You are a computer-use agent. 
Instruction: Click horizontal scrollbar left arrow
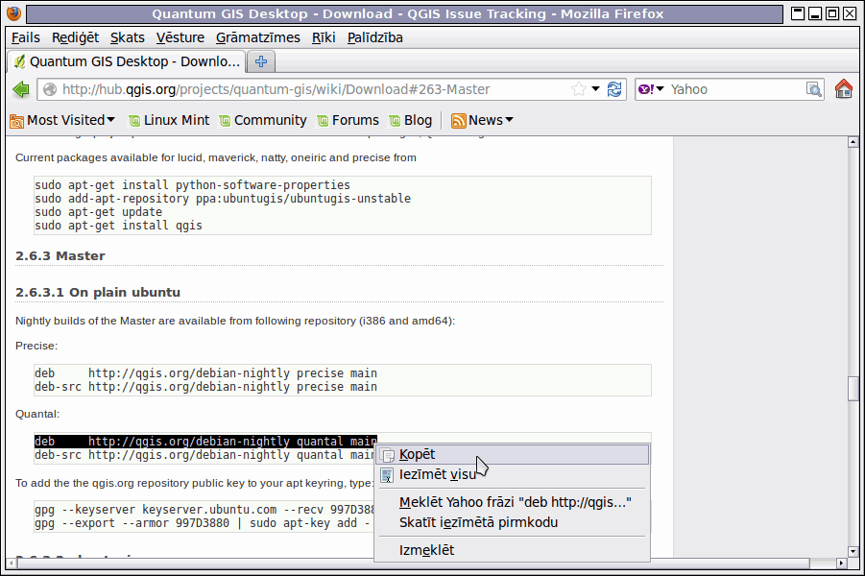(11, 564)
